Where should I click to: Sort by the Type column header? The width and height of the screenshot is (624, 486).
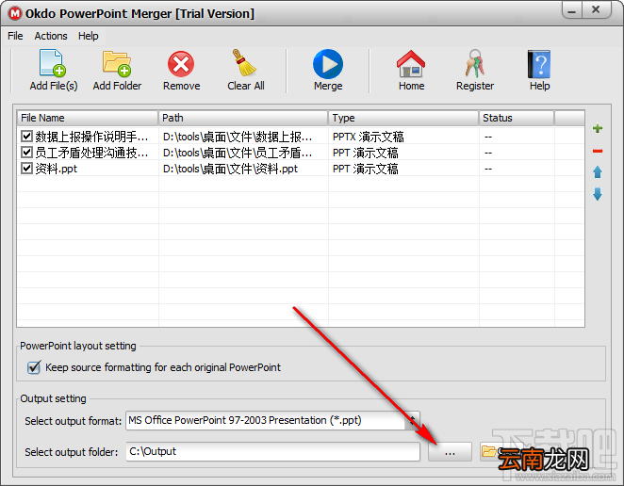(x=403, y=118)
